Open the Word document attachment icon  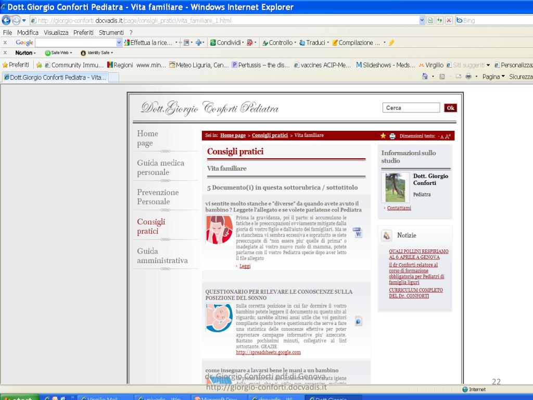coord(358,233)
